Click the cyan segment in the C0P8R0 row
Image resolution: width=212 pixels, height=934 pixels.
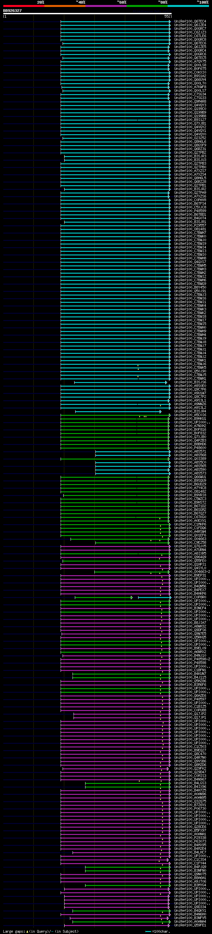pyautogui.click(x=154, y=597)
